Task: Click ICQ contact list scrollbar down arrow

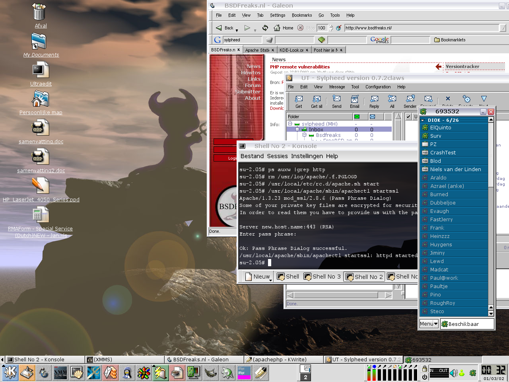Action: pyautogui.click(x=491, y=314)
